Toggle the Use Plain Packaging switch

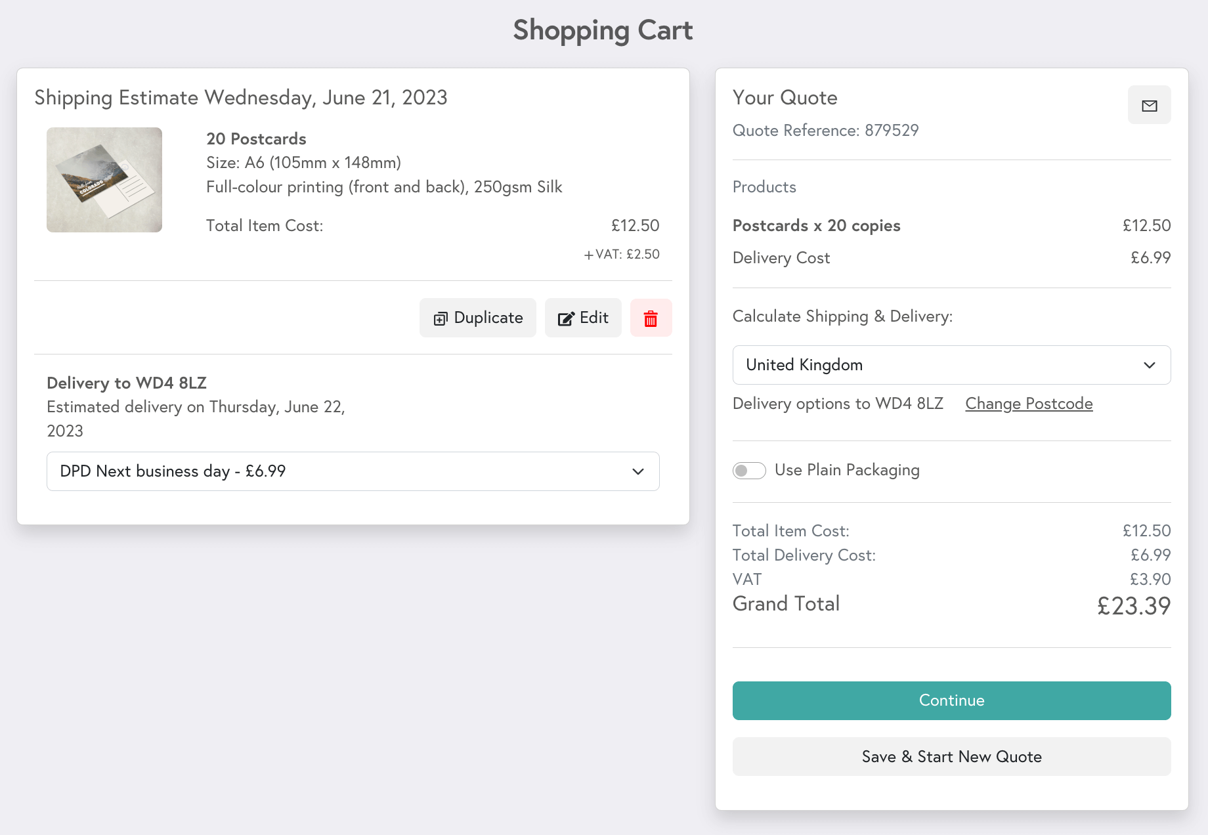pos(748,471)
